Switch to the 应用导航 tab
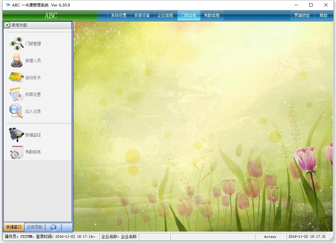 [35, 227]
